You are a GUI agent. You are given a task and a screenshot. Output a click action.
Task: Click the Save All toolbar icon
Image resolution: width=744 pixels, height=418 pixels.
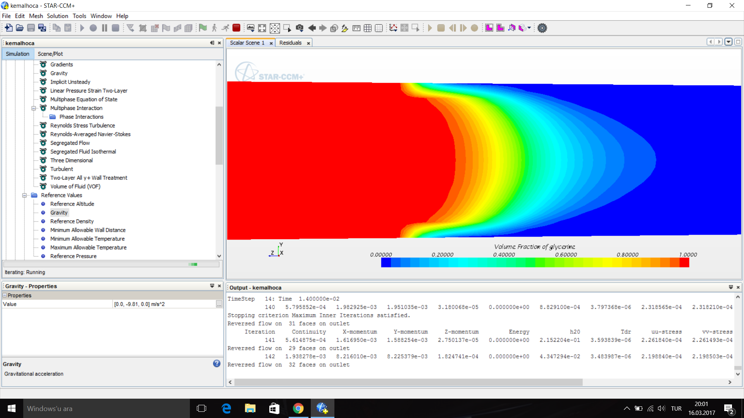coord(42,28)
